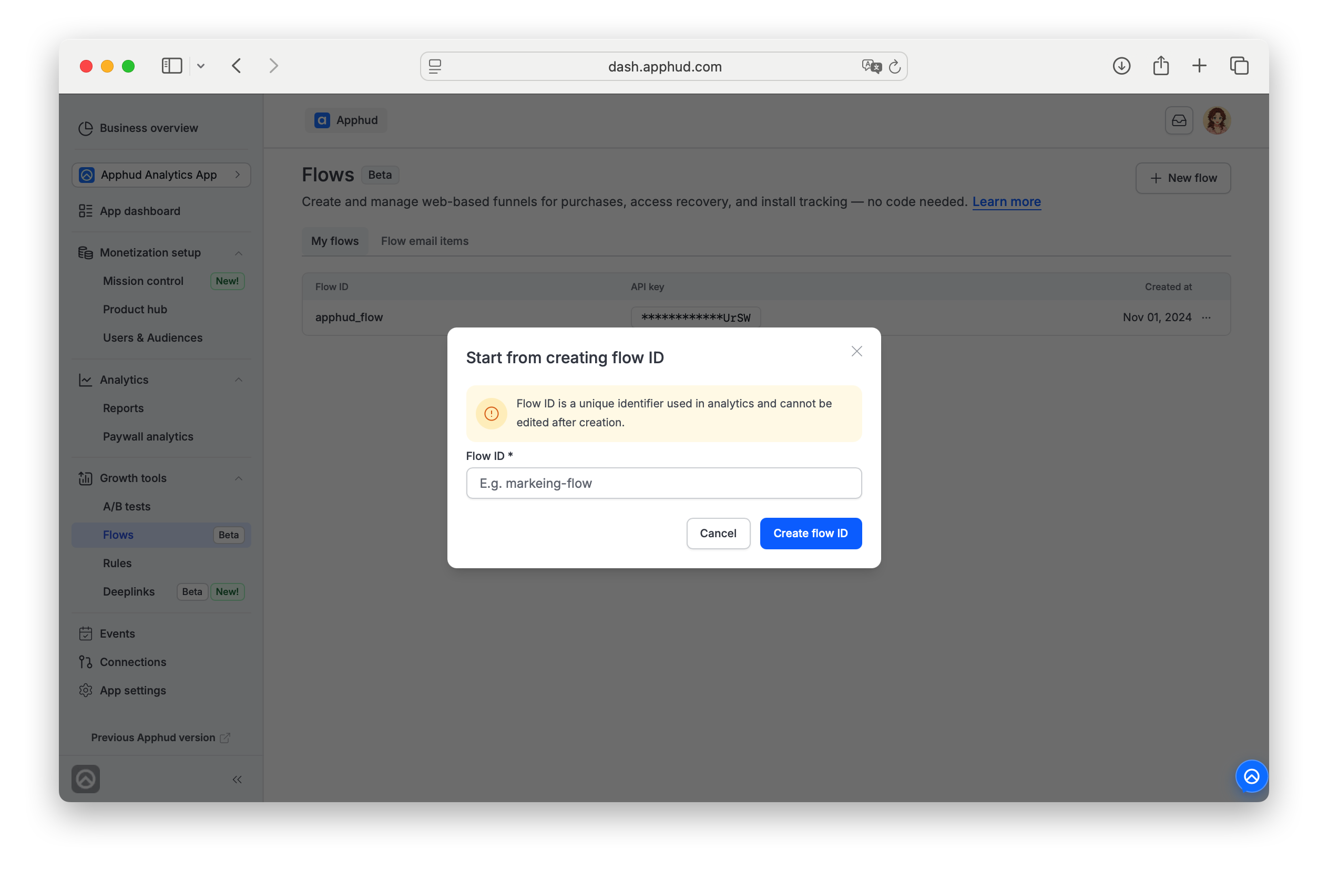Screen dimensions: 1328x881
Task: Click the Connections branch icon
Action: click(85, 662)
